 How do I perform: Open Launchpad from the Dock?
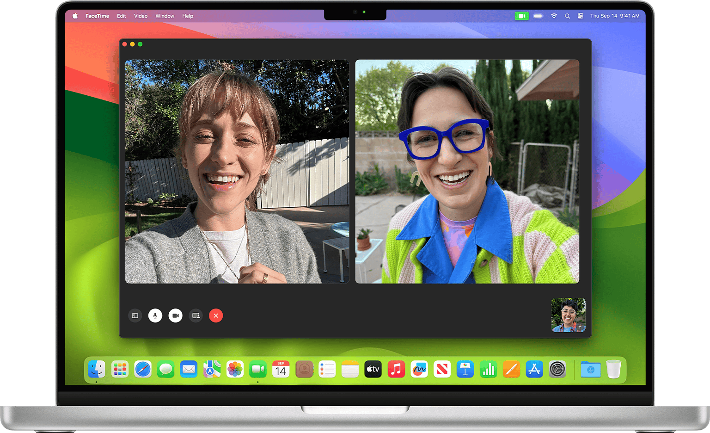119,369
